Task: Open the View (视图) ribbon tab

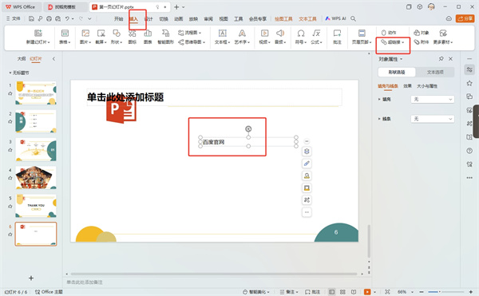Action: pyautogui.click(x=224, y=19)
